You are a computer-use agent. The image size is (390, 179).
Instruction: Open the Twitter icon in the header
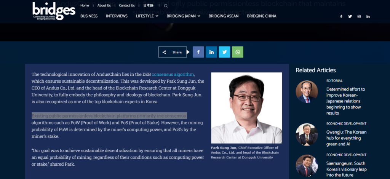click(x=350, y=16)
